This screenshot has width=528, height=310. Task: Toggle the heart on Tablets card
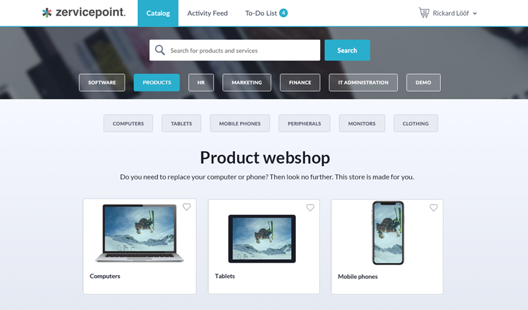[310, 208]
